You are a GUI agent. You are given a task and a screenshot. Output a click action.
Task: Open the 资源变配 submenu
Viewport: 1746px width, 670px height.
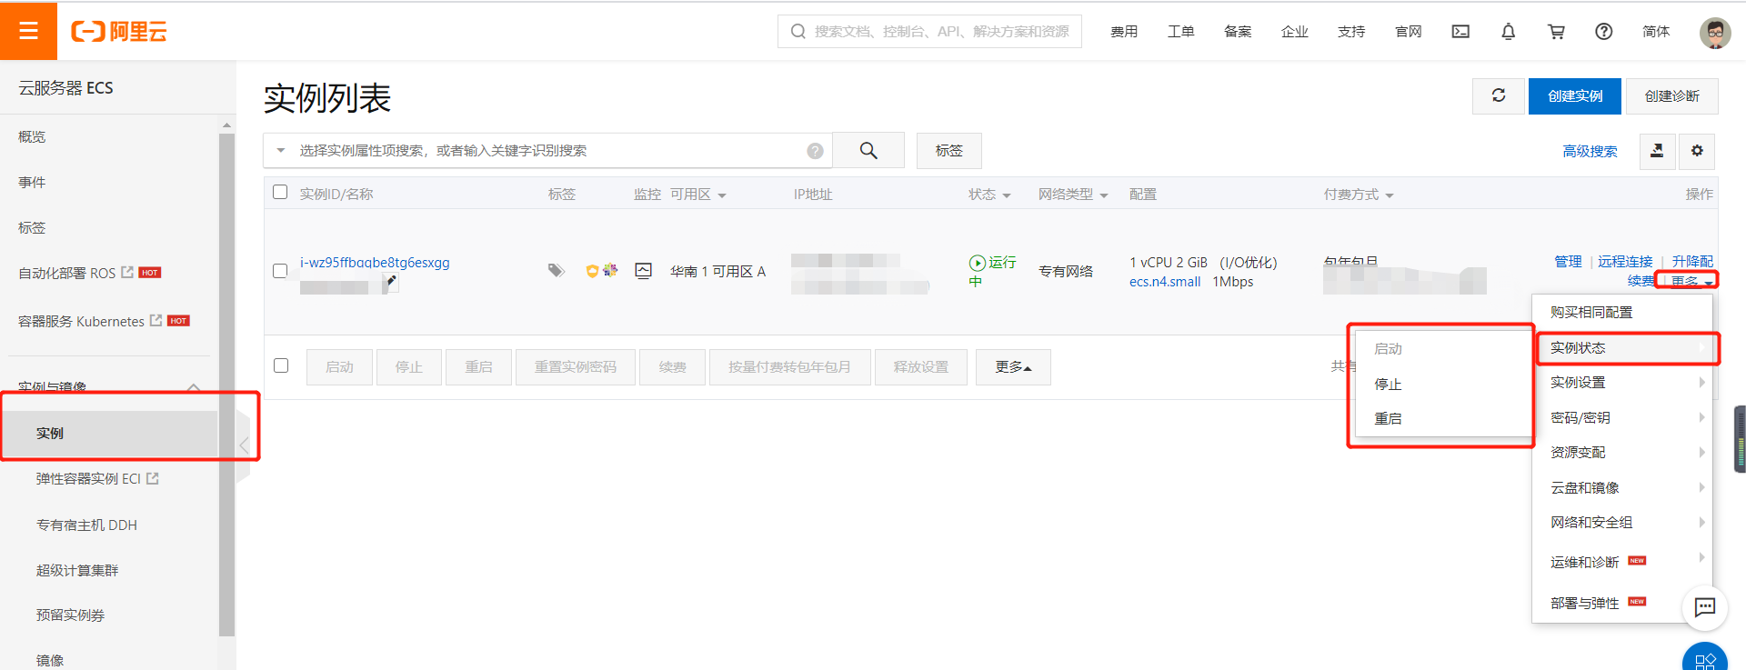[x=1622, y=453]
